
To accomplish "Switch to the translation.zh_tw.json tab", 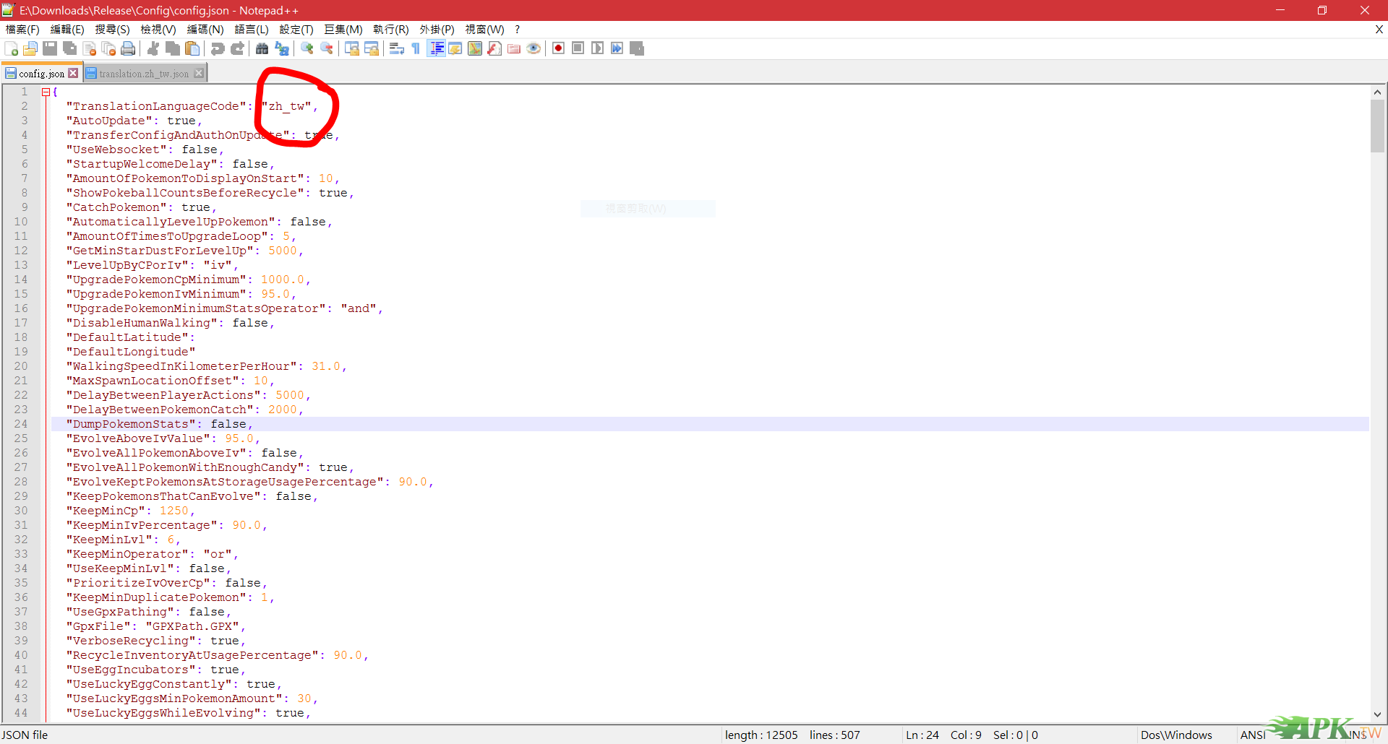I will click(x=143, y=74).
